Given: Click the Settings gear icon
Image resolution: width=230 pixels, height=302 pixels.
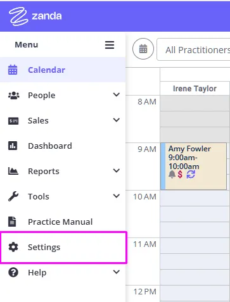Looking at the screenshot, I should point(13,247).
